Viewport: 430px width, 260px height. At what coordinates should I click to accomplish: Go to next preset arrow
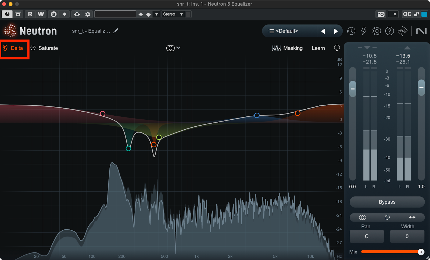pyautogui.click(x=336, y=31)
